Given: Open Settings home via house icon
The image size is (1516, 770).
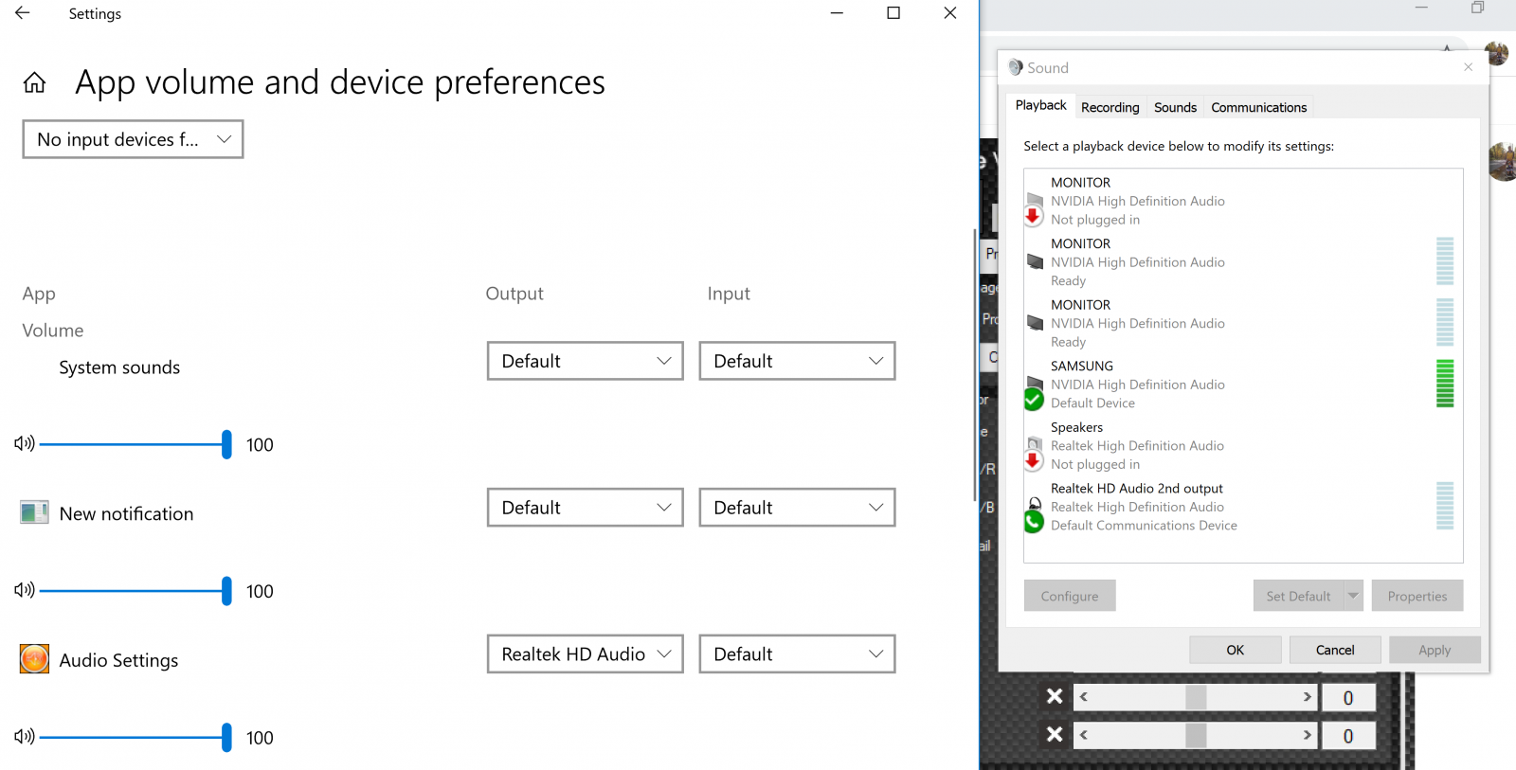Looking at the screenshot, I should click(x=35, y=83).
